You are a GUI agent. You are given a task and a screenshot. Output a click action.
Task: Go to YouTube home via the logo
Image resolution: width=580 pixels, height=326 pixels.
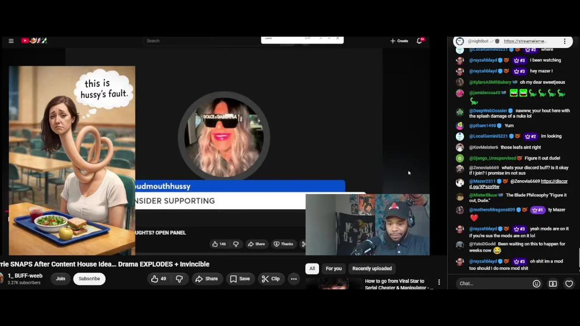click(x=34, y=41)
